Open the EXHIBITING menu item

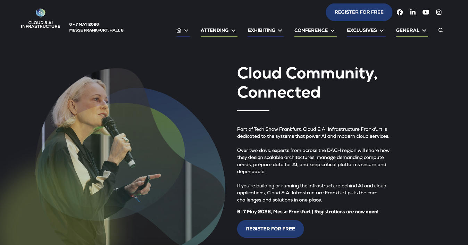[x=261, y=30]
